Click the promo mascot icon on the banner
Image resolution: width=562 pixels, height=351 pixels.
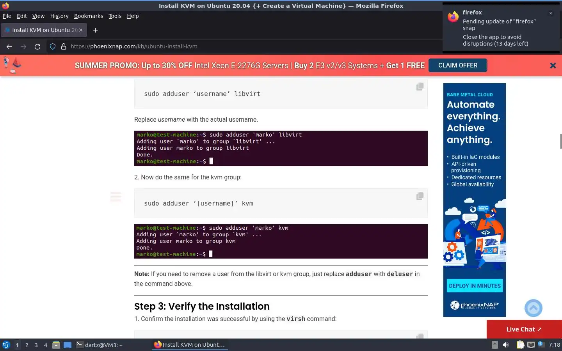(x=12, y=65)
